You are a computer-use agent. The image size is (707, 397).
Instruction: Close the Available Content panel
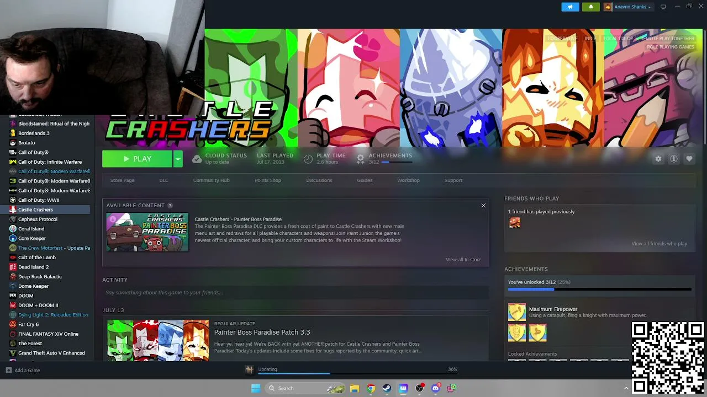tap(483, 206)
